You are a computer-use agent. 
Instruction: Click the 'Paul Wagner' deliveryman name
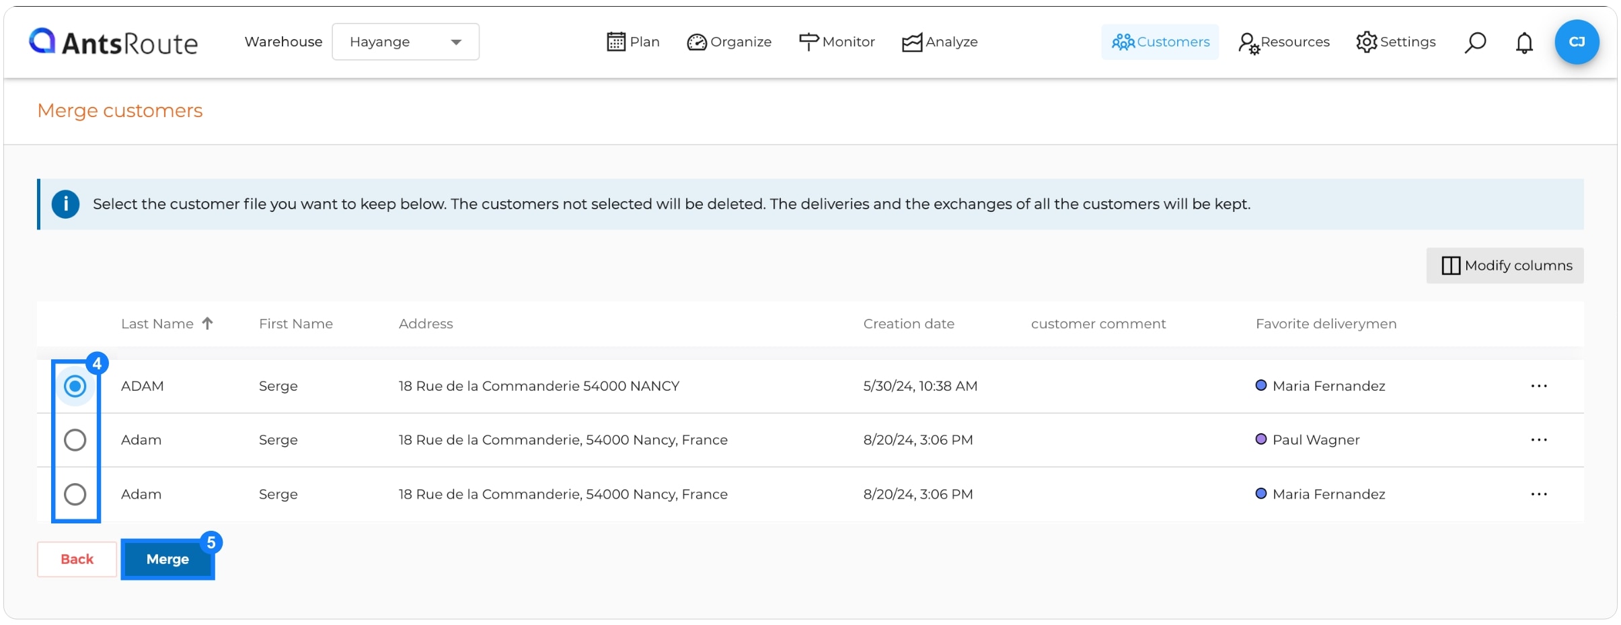pyautogui.click(x=1316, y=440)
